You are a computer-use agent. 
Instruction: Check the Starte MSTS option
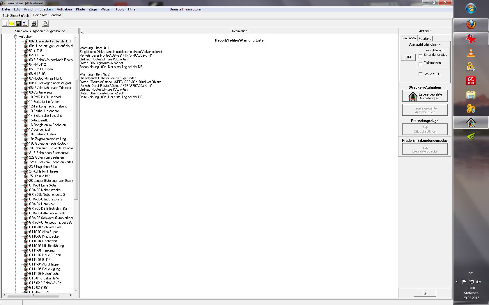[x=420, y=74]
